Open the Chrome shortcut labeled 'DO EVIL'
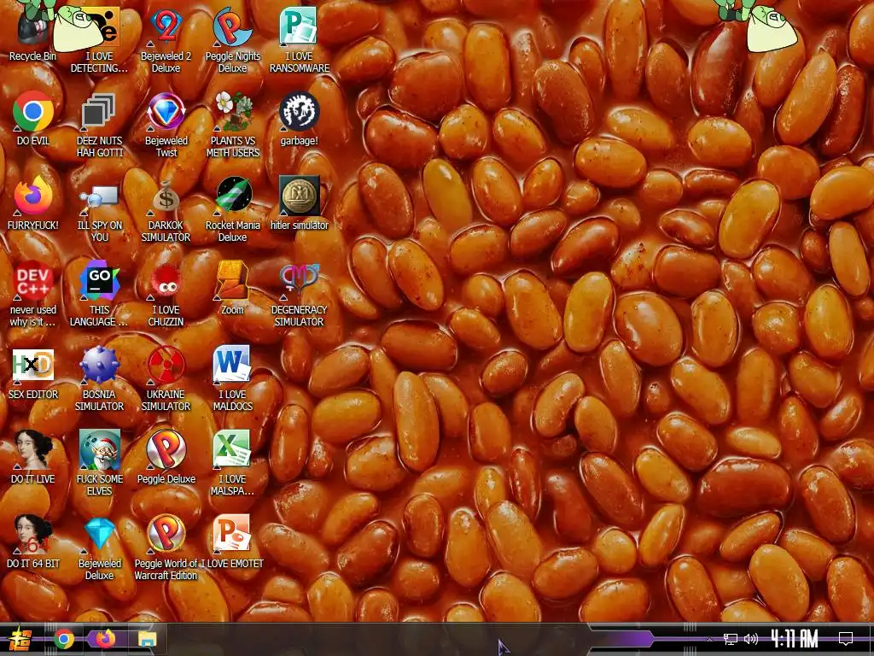Screen dimensions: 874x656 tap(33, 118)
